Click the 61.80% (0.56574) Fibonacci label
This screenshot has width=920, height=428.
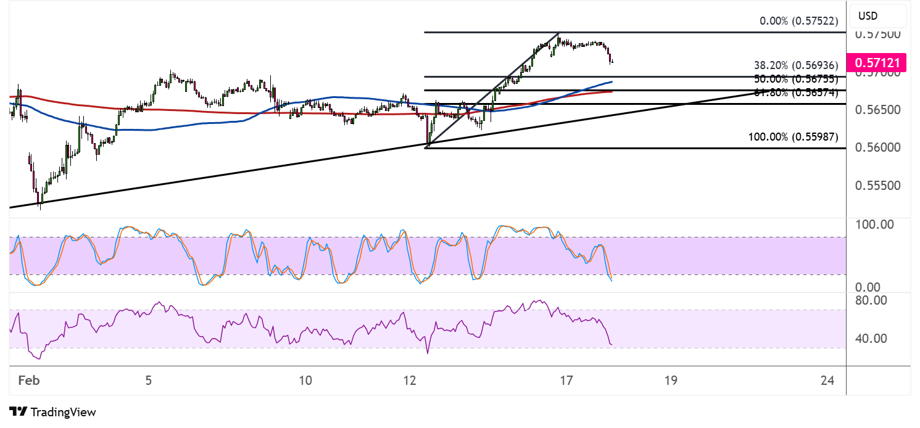coord(796,93)
